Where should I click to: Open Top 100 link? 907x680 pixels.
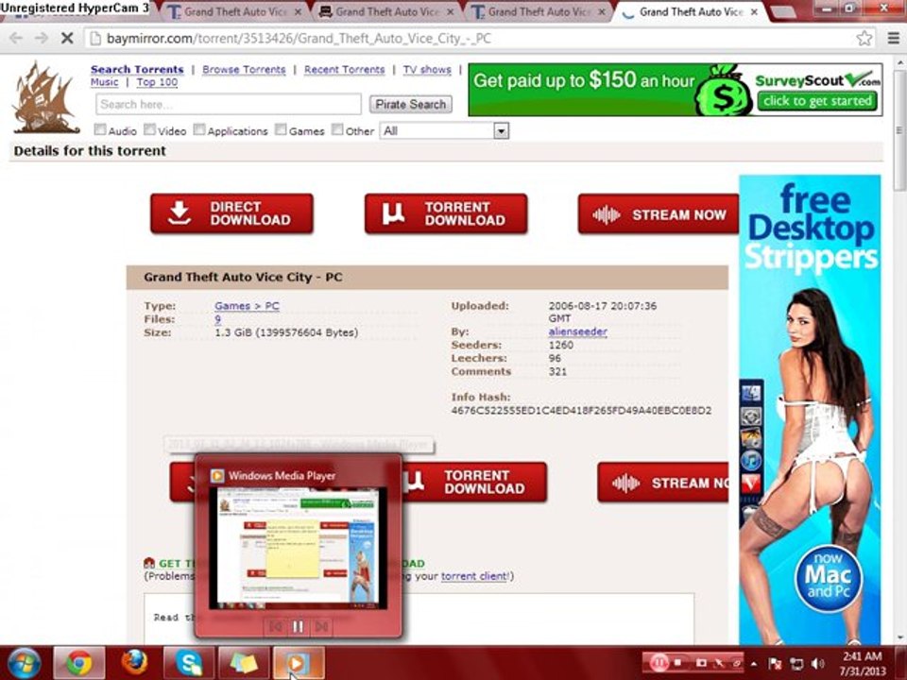(x=157, y=82)
